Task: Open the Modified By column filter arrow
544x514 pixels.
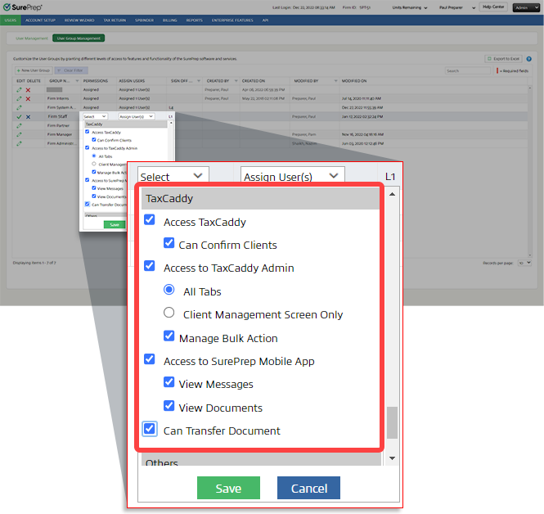Action: coord(336,81)
